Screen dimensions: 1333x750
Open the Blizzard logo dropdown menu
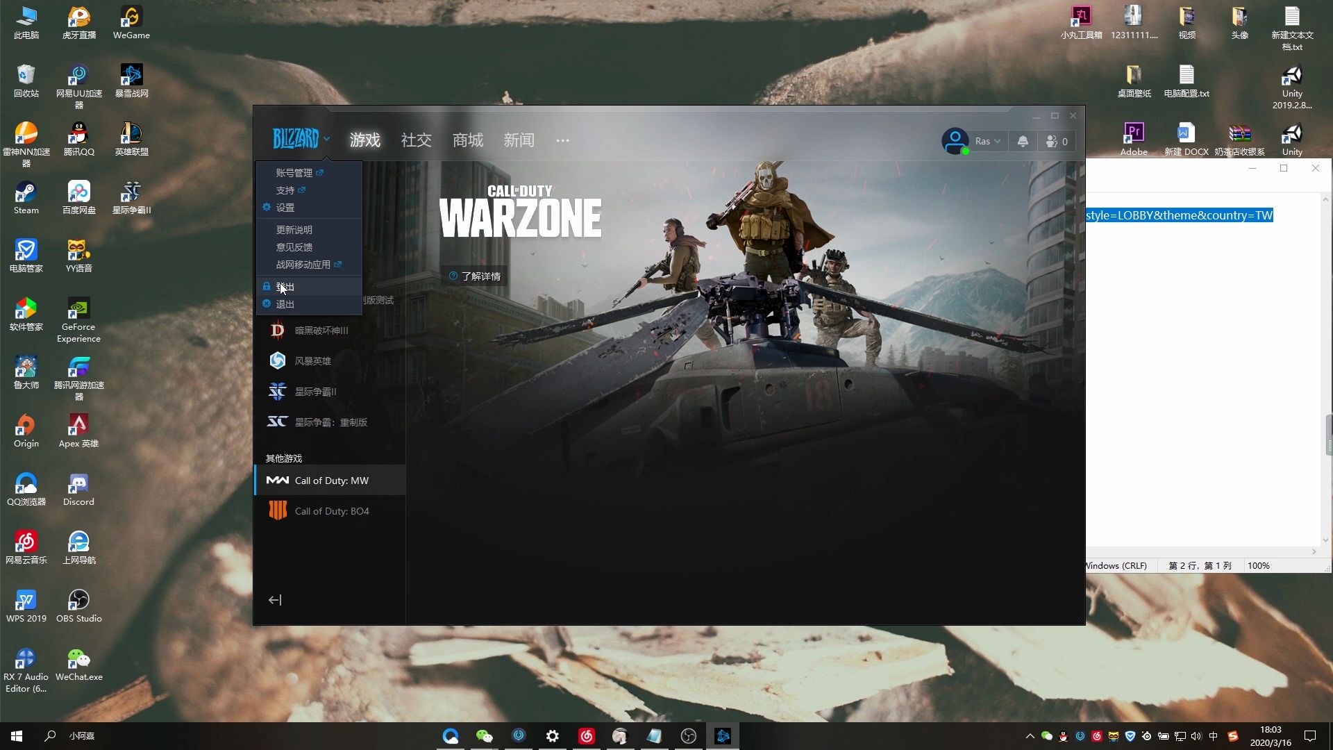coord(301,140)
